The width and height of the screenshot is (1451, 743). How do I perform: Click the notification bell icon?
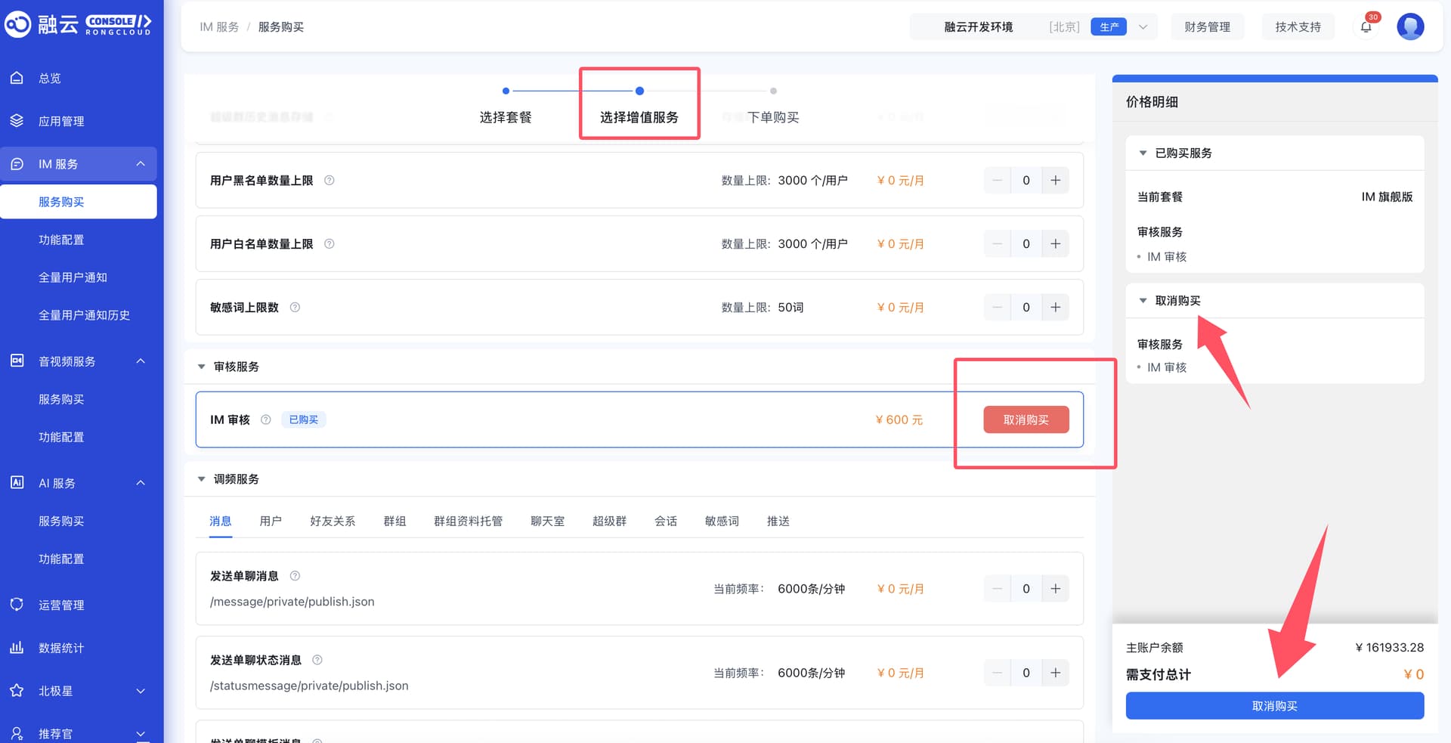coord(1366,27)
